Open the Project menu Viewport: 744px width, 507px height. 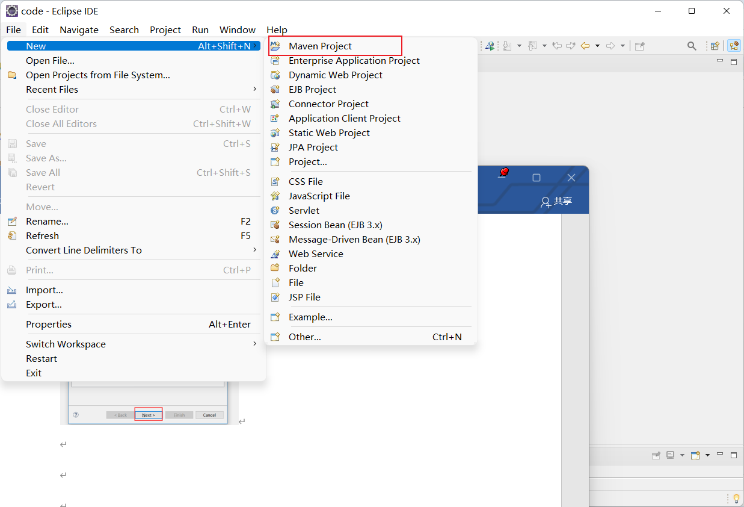(x=165, y=30)
